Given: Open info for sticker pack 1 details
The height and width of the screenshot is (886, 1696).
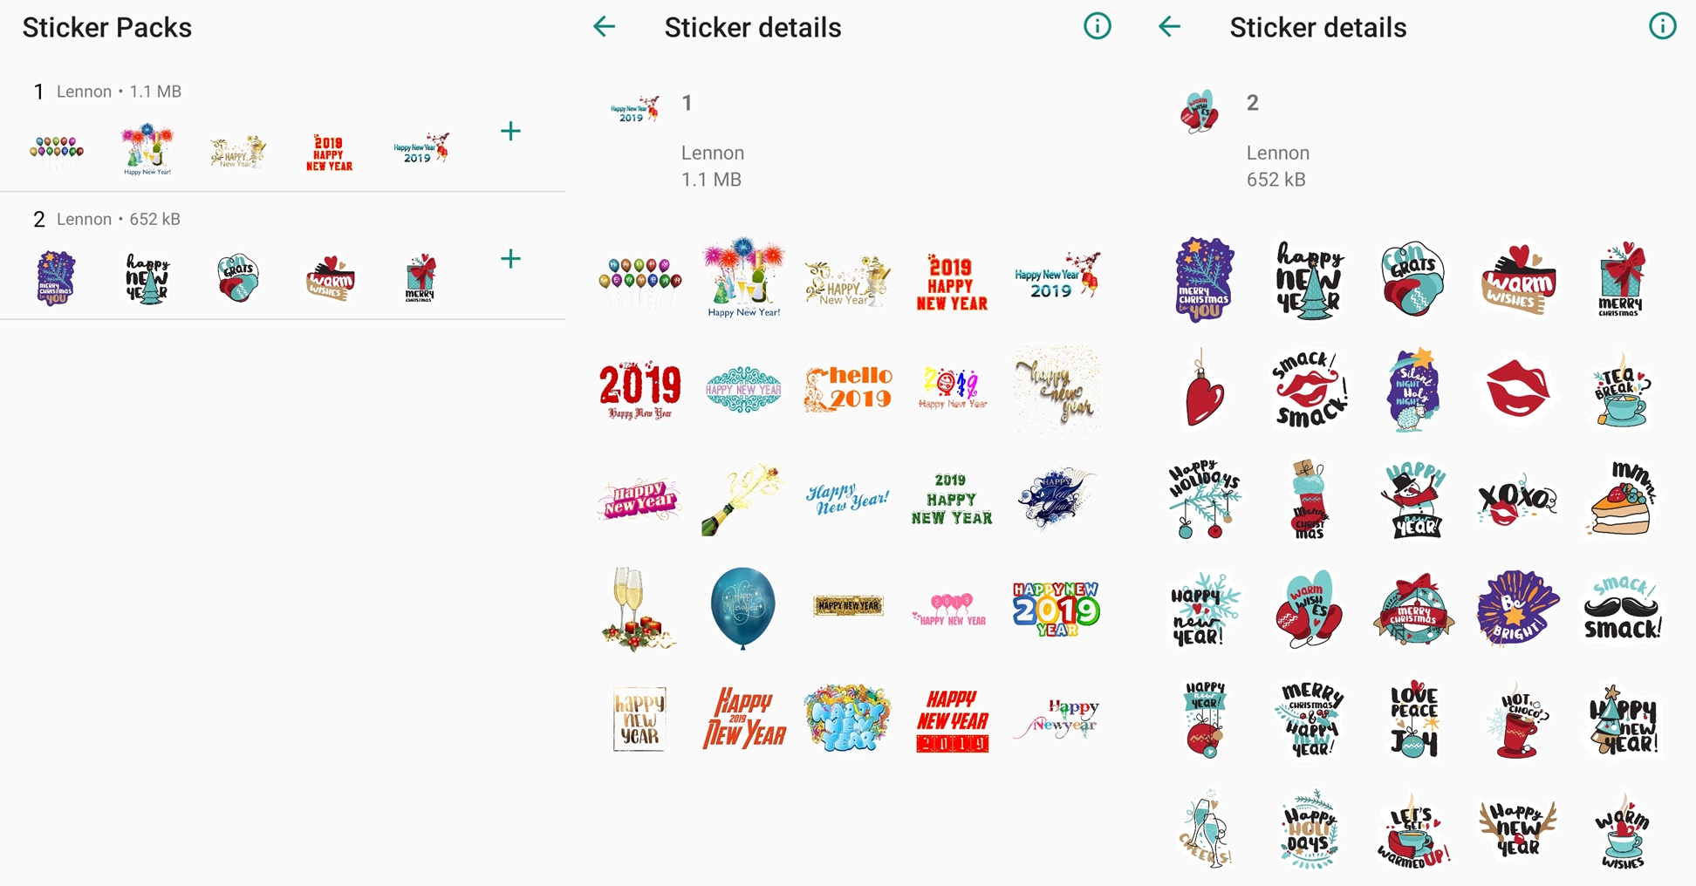Looking at the screenshot, I should tap(1097, 27).
